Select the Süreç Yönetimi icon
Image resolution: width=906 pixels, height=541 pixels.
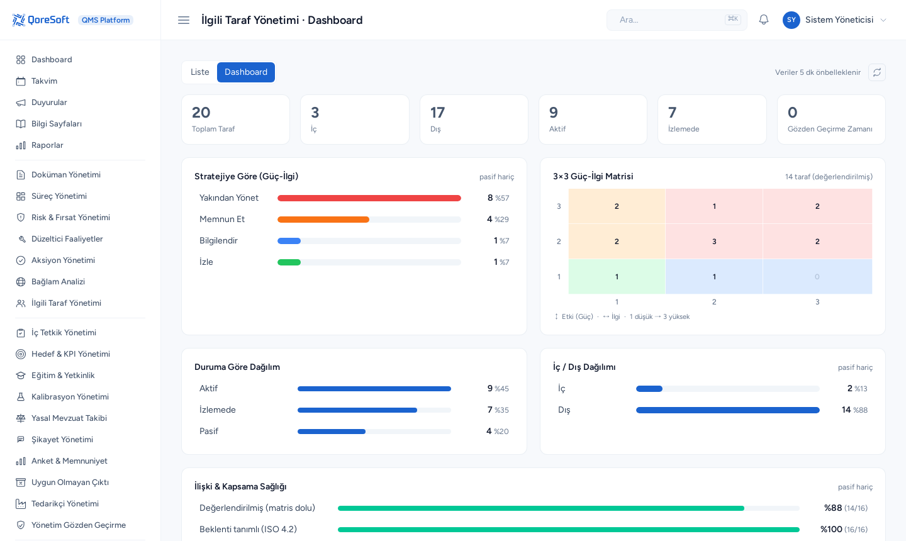tap(21, 196)
